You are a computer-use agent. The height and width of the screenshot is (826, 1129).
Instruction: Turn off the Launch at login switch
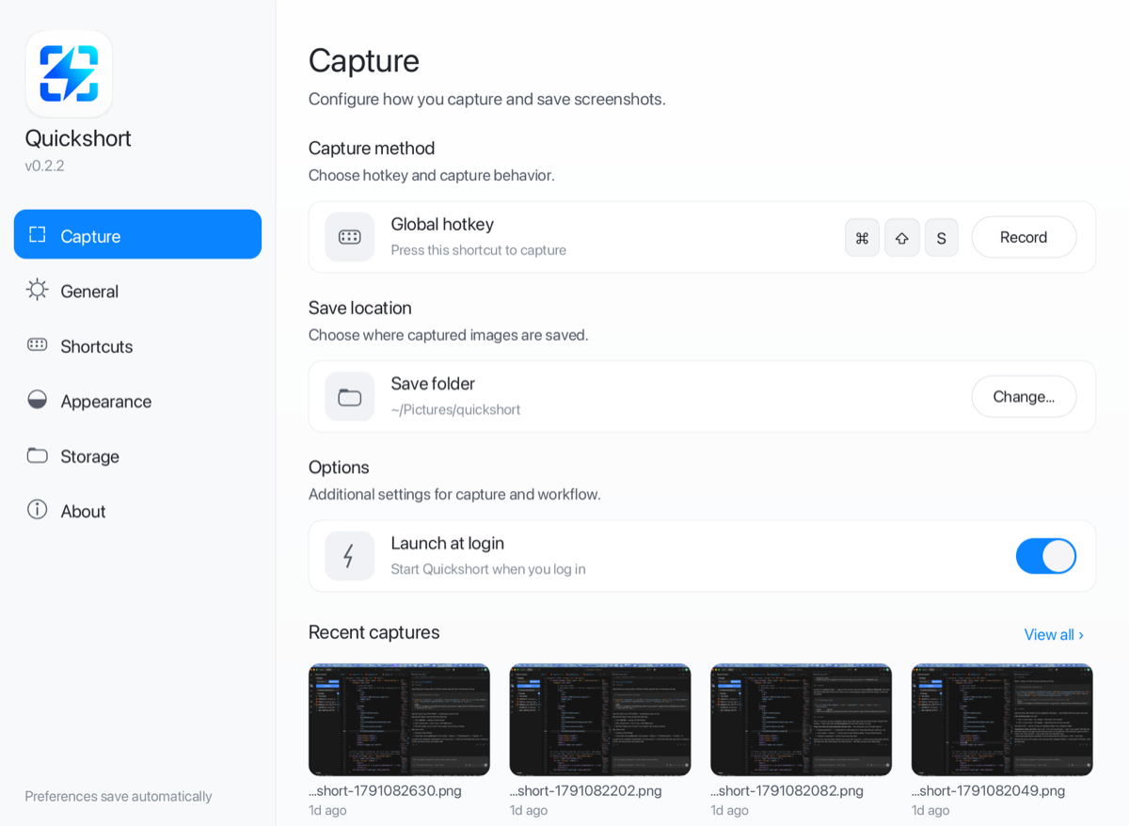[x=1046, y=556]
